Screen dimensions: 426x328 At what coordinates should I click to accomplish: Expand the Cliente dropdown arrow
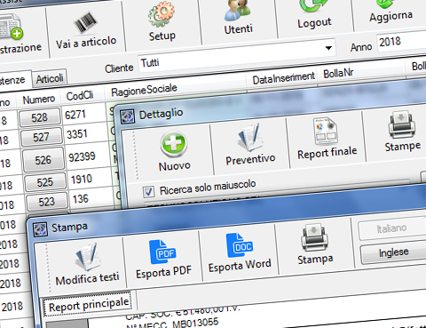pos(328,48)
